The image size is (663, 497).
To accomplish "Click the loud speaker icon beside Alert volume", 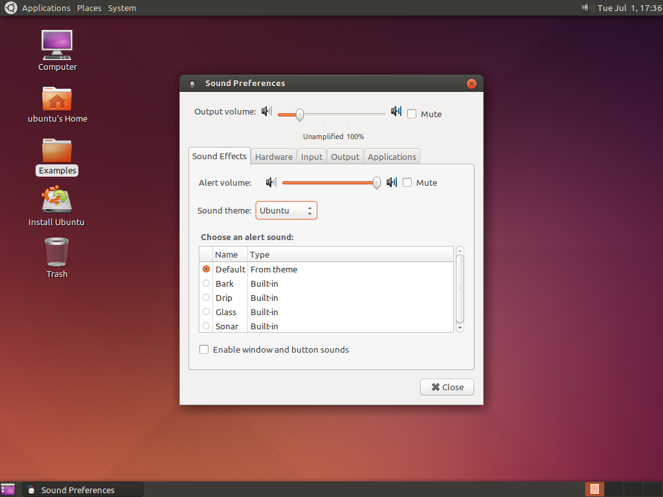I will coord(391,182).
